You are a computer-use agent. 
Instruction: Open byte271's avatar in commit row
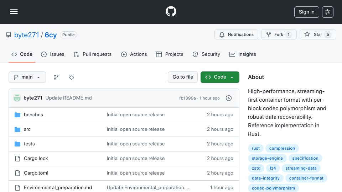coord(17,98)
